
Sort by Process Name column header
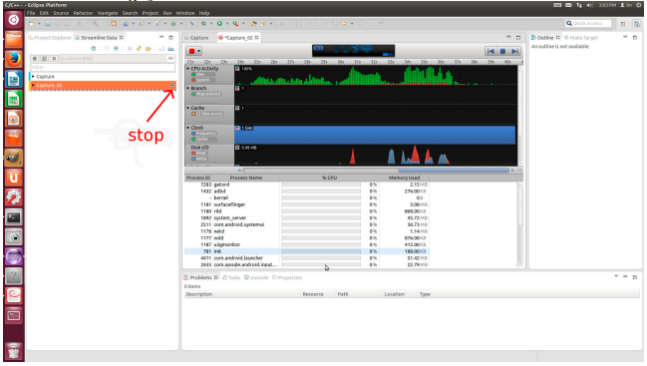click(246, 178)
